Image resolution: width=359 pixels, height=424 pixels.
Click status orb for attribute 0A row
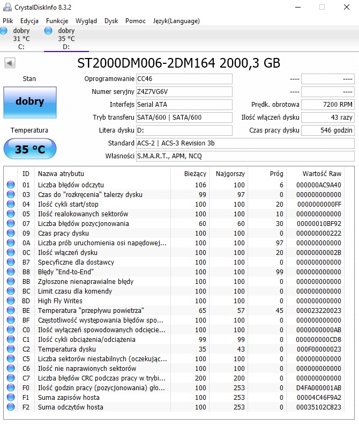[11, 243]
